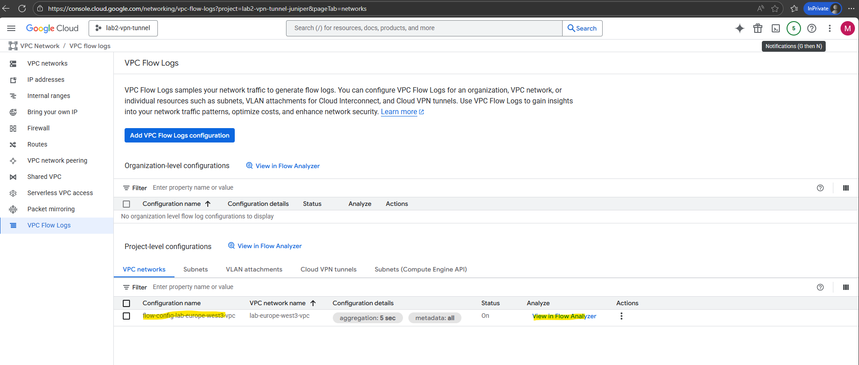Open the lab2-vpn-tunnel project picker
Viewport: 859px width, 365px height.
[123, 28]
